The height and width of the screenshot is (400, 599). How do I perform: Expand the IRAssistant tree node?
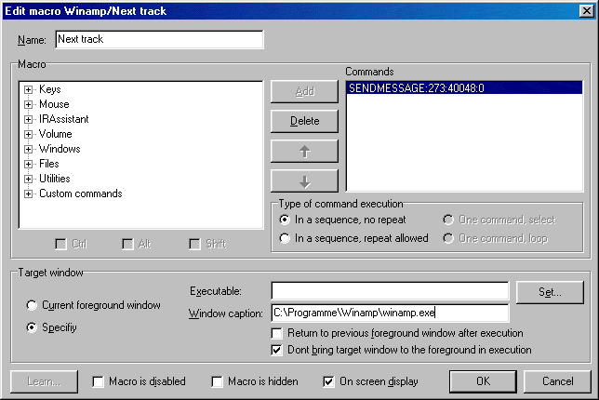[x=28, y=120]
